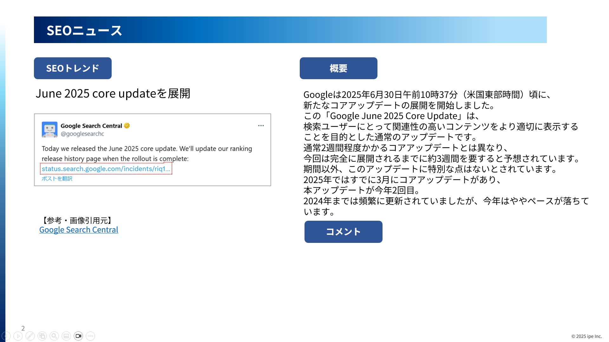Open Google Search Central reference link
The height and width of the screenshot is (342, 609).
click(x=79, y=230)
